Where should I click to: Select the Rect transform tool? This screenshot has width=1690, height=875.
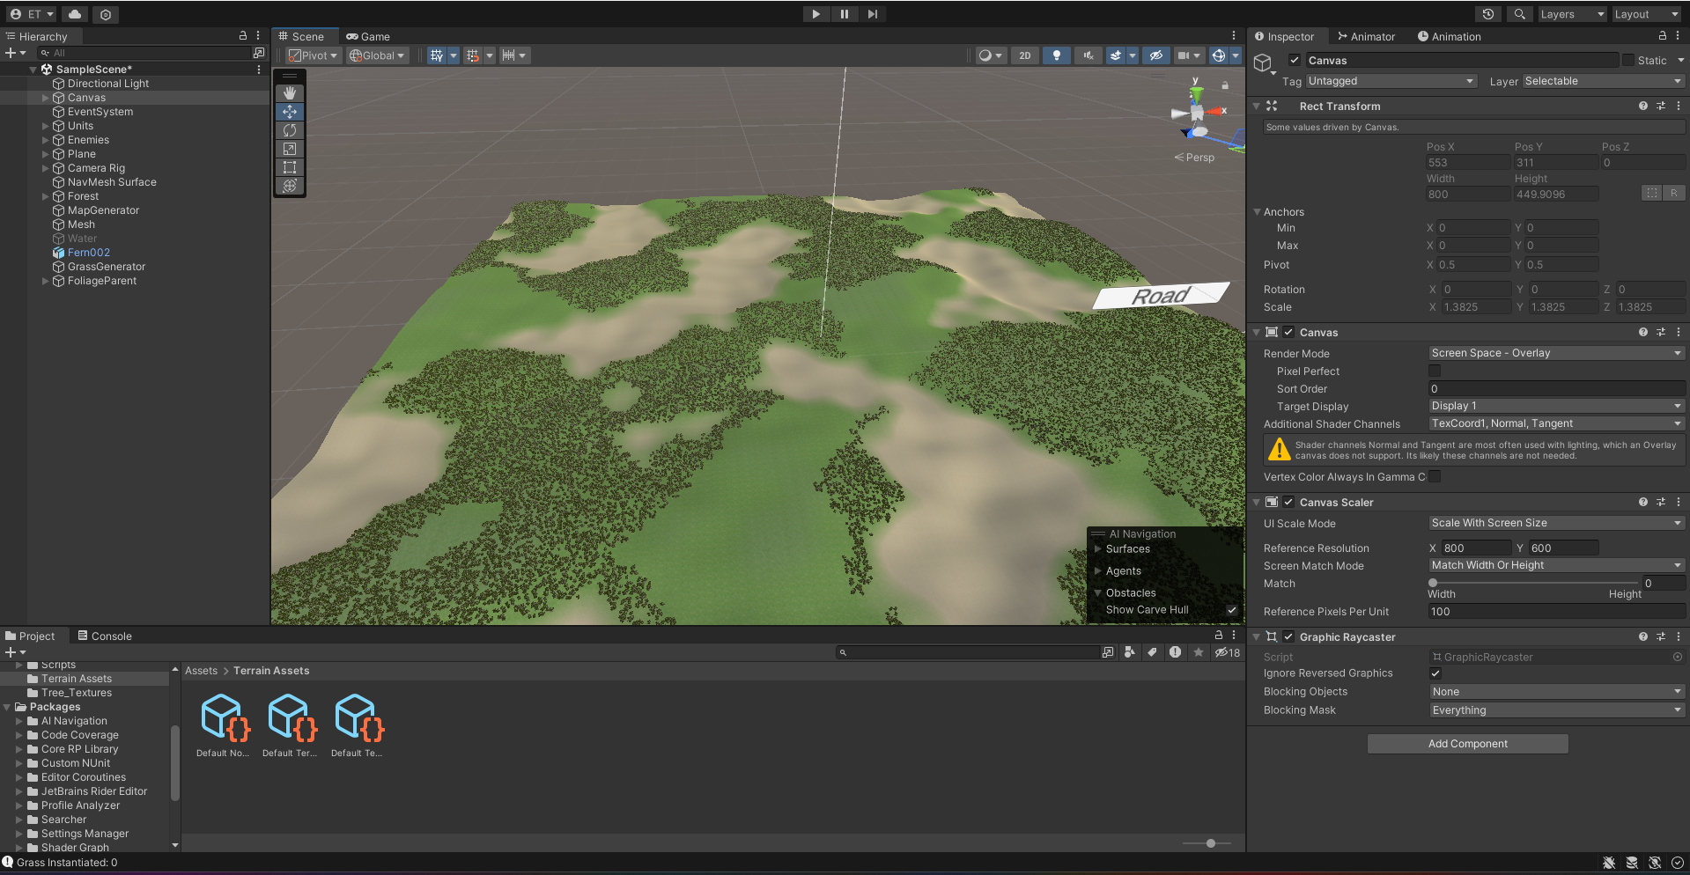(289, 167)
